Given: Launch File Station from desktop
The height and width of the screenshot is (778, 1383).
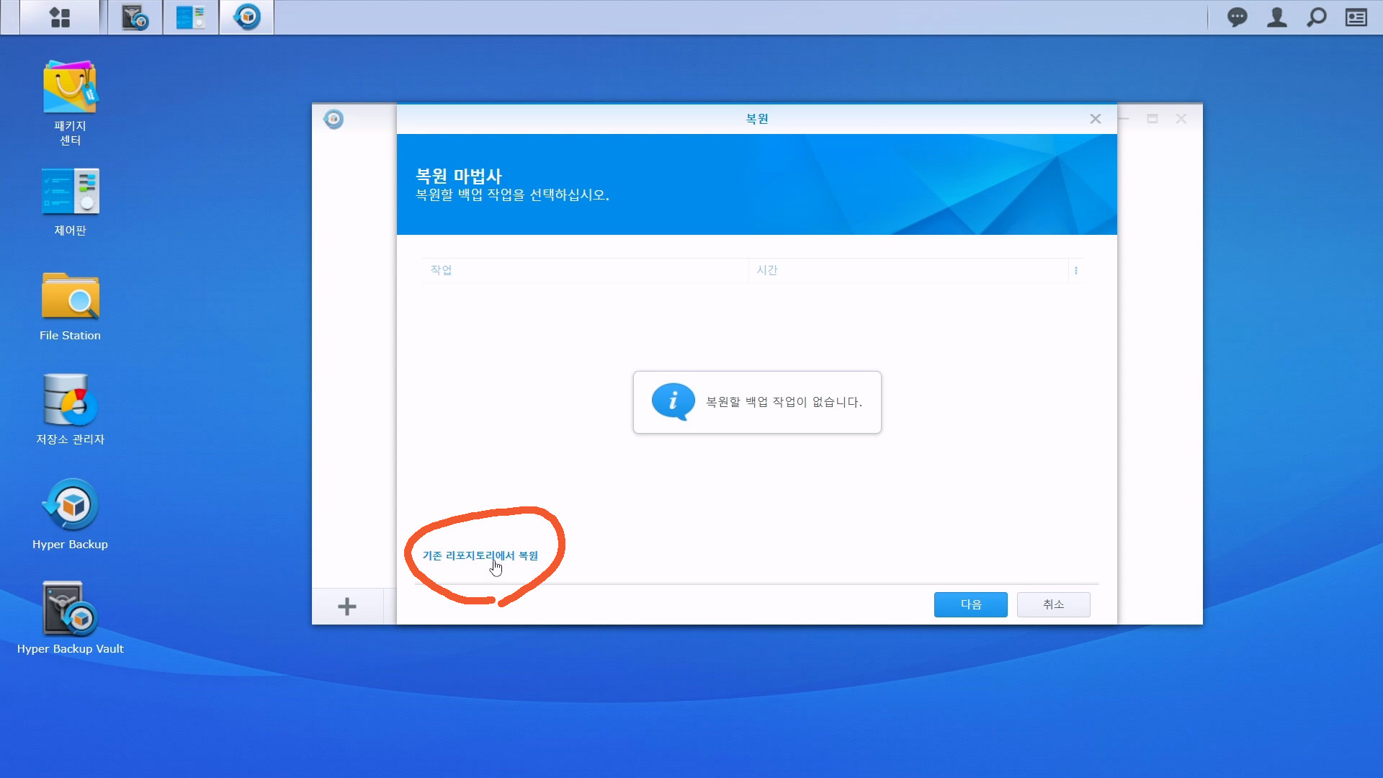Looking at the screenshot, I should pos(70,297).
